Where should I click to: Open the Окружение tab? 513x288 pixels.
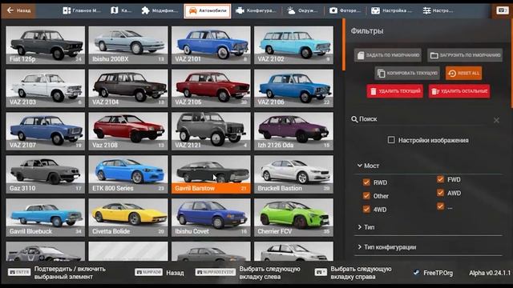(x=302, y=10)
